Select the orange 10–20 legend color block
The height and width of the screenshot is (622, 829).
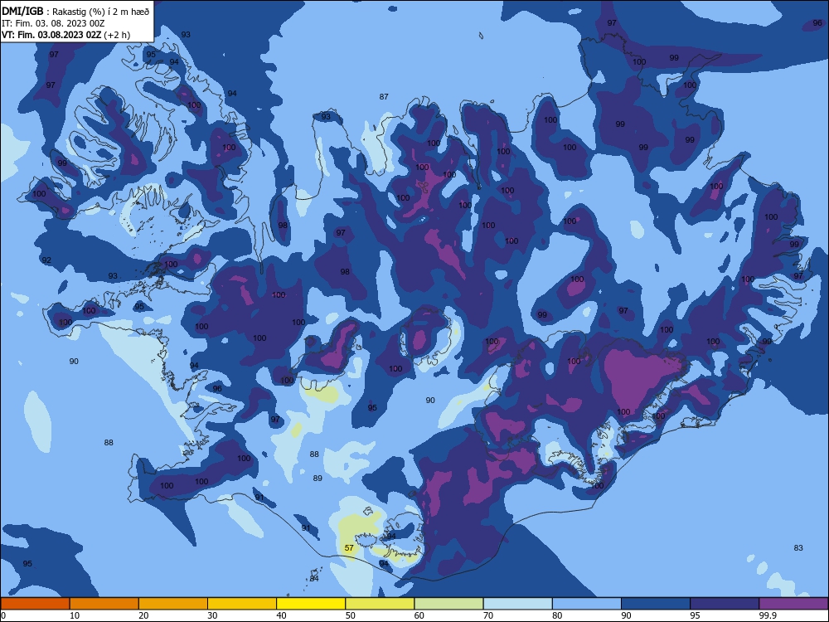click(104, 604)
